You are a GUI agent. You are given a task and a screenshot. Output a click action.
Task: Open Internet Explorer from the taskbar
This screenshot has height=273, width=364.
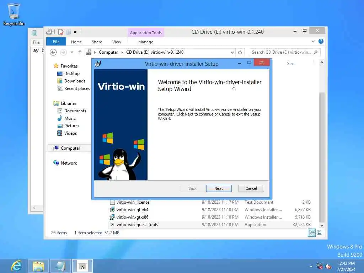coord(16,266)
